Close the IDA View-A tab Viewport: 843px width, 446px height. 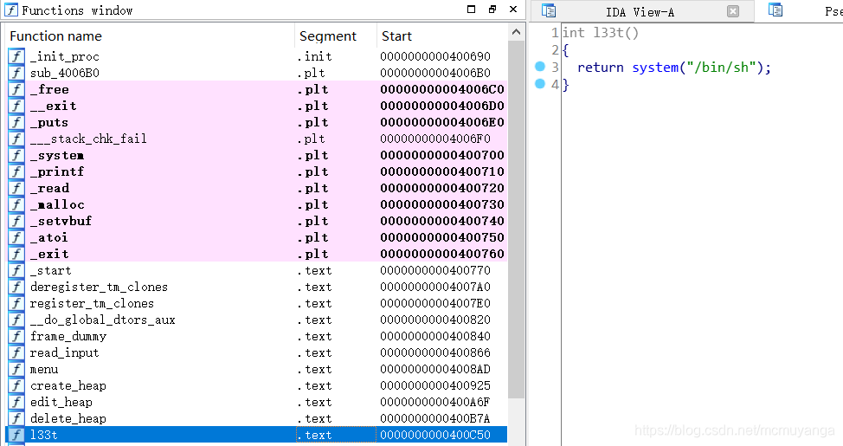click(733, 11)
